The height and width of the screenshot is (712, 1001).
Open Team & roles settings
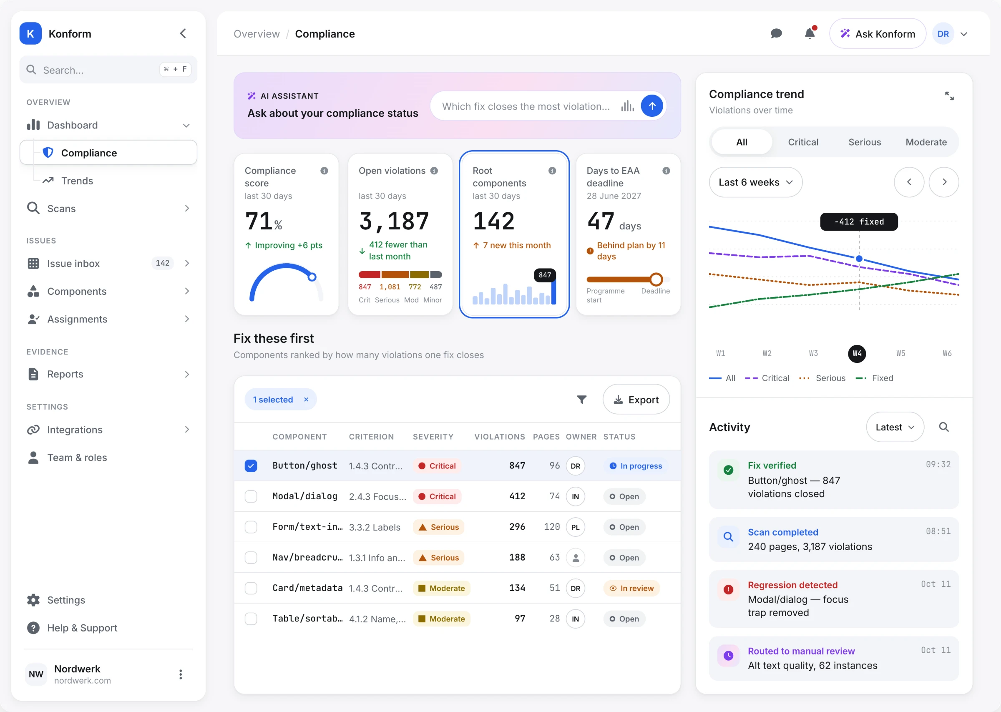108,457
